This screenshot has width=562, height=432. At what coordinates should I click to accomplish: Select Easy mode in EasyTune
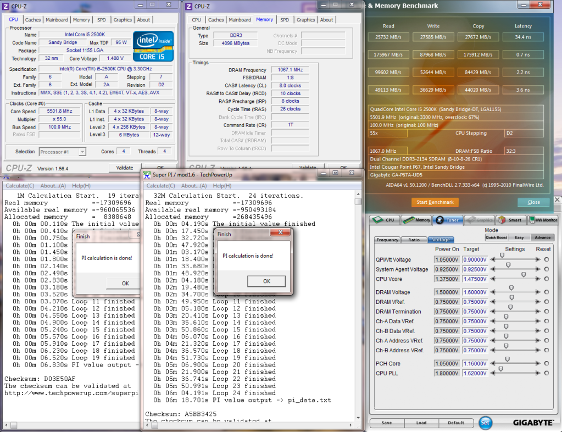pos(519,237)
